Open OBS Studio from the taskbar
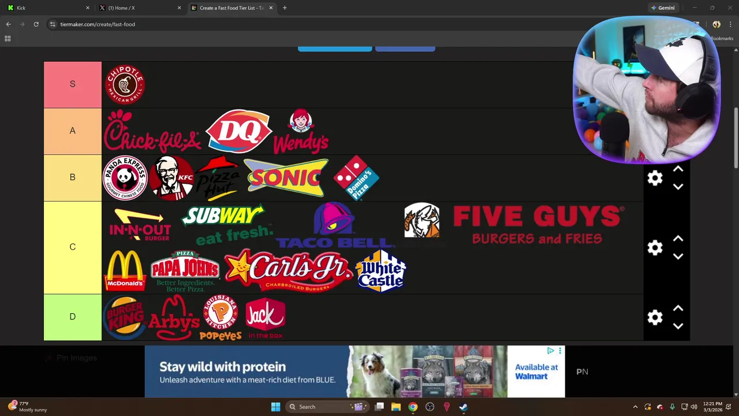 430,407
